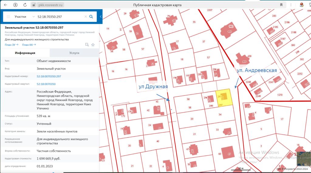Go back using browser back arrow
The image size is (311, 173).
[5, 5]
